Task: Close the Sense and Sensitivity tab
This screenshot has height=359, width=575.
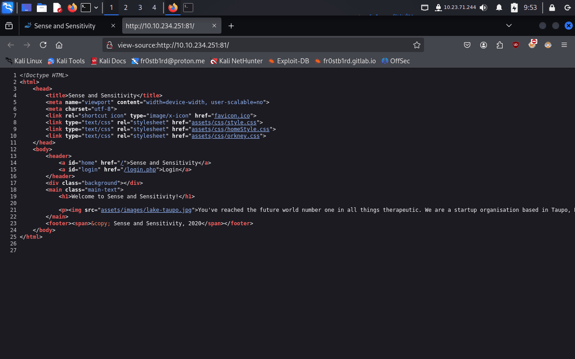Action: (113, 26)
